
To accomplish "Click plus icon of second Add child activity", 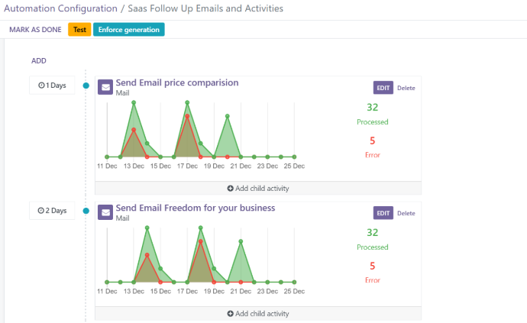I will [x=231, y=313].
